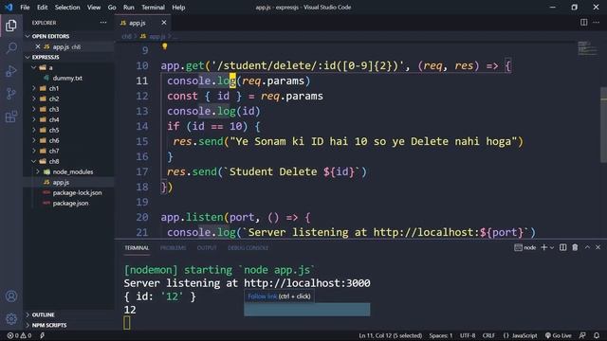The width and height of the screenshot is (607, 341).
Task: Open the Run menu
Action: [x=129, y=7]
